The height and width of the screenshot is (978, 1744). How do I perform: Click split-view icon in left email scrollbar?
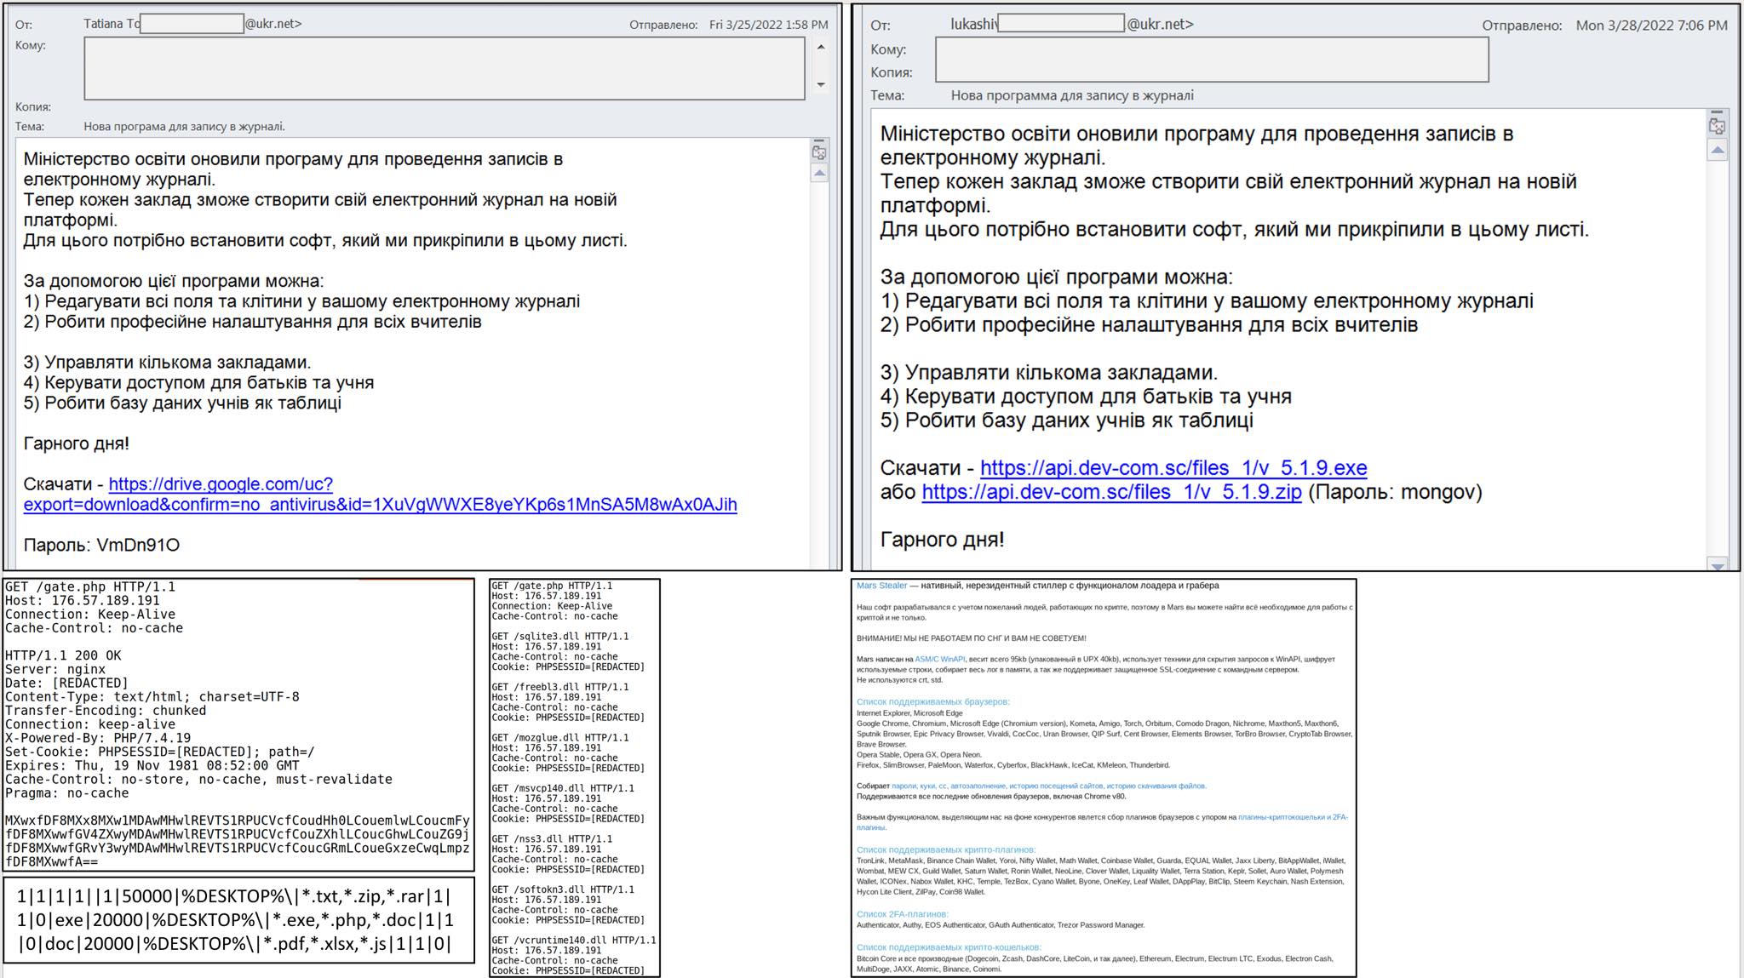click(x=819, y=152)
